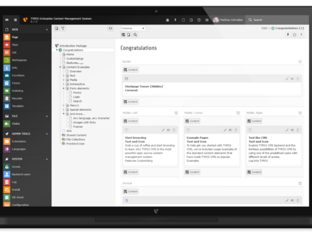The height and width of the screenshot is (234, 312).
Task: Collapse the WEB module group
Action: [x=47, y=30]
